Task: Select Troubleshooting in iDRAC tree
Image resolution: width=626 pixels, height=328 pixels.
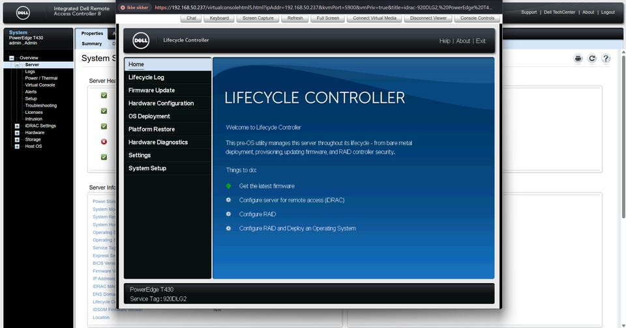Action: pos(40,105)
